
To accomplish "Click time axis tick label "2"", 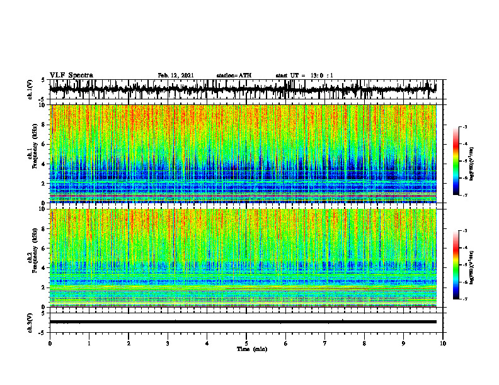I will [x=129, y=343].
